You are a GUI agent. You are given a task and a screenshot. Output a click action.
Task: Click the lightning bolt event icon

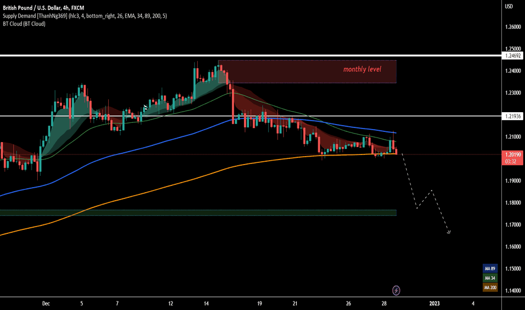pos(396,290)
